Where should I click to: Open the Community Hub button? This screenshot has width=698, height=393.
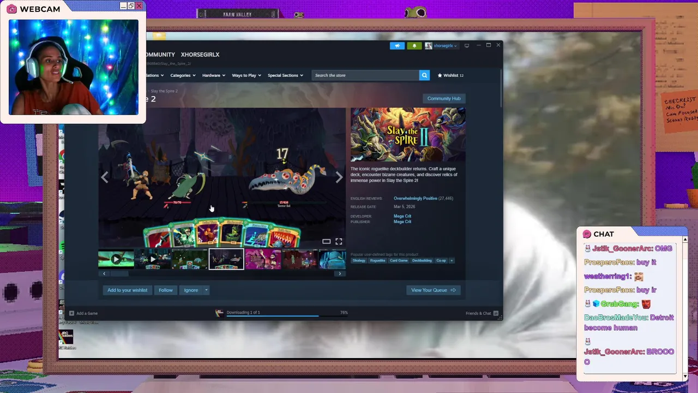444,98
